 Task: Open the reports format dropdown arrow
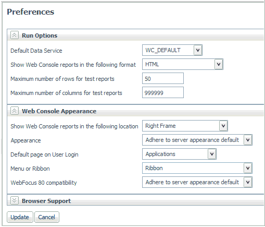click(219, 64)
